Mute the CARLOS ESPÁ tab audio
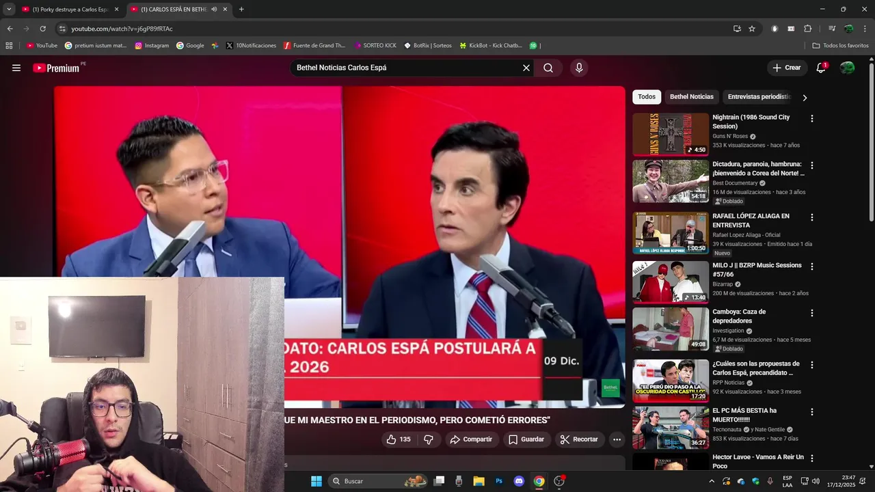This screenshot has width=875, height=492. tap(214, 10)
